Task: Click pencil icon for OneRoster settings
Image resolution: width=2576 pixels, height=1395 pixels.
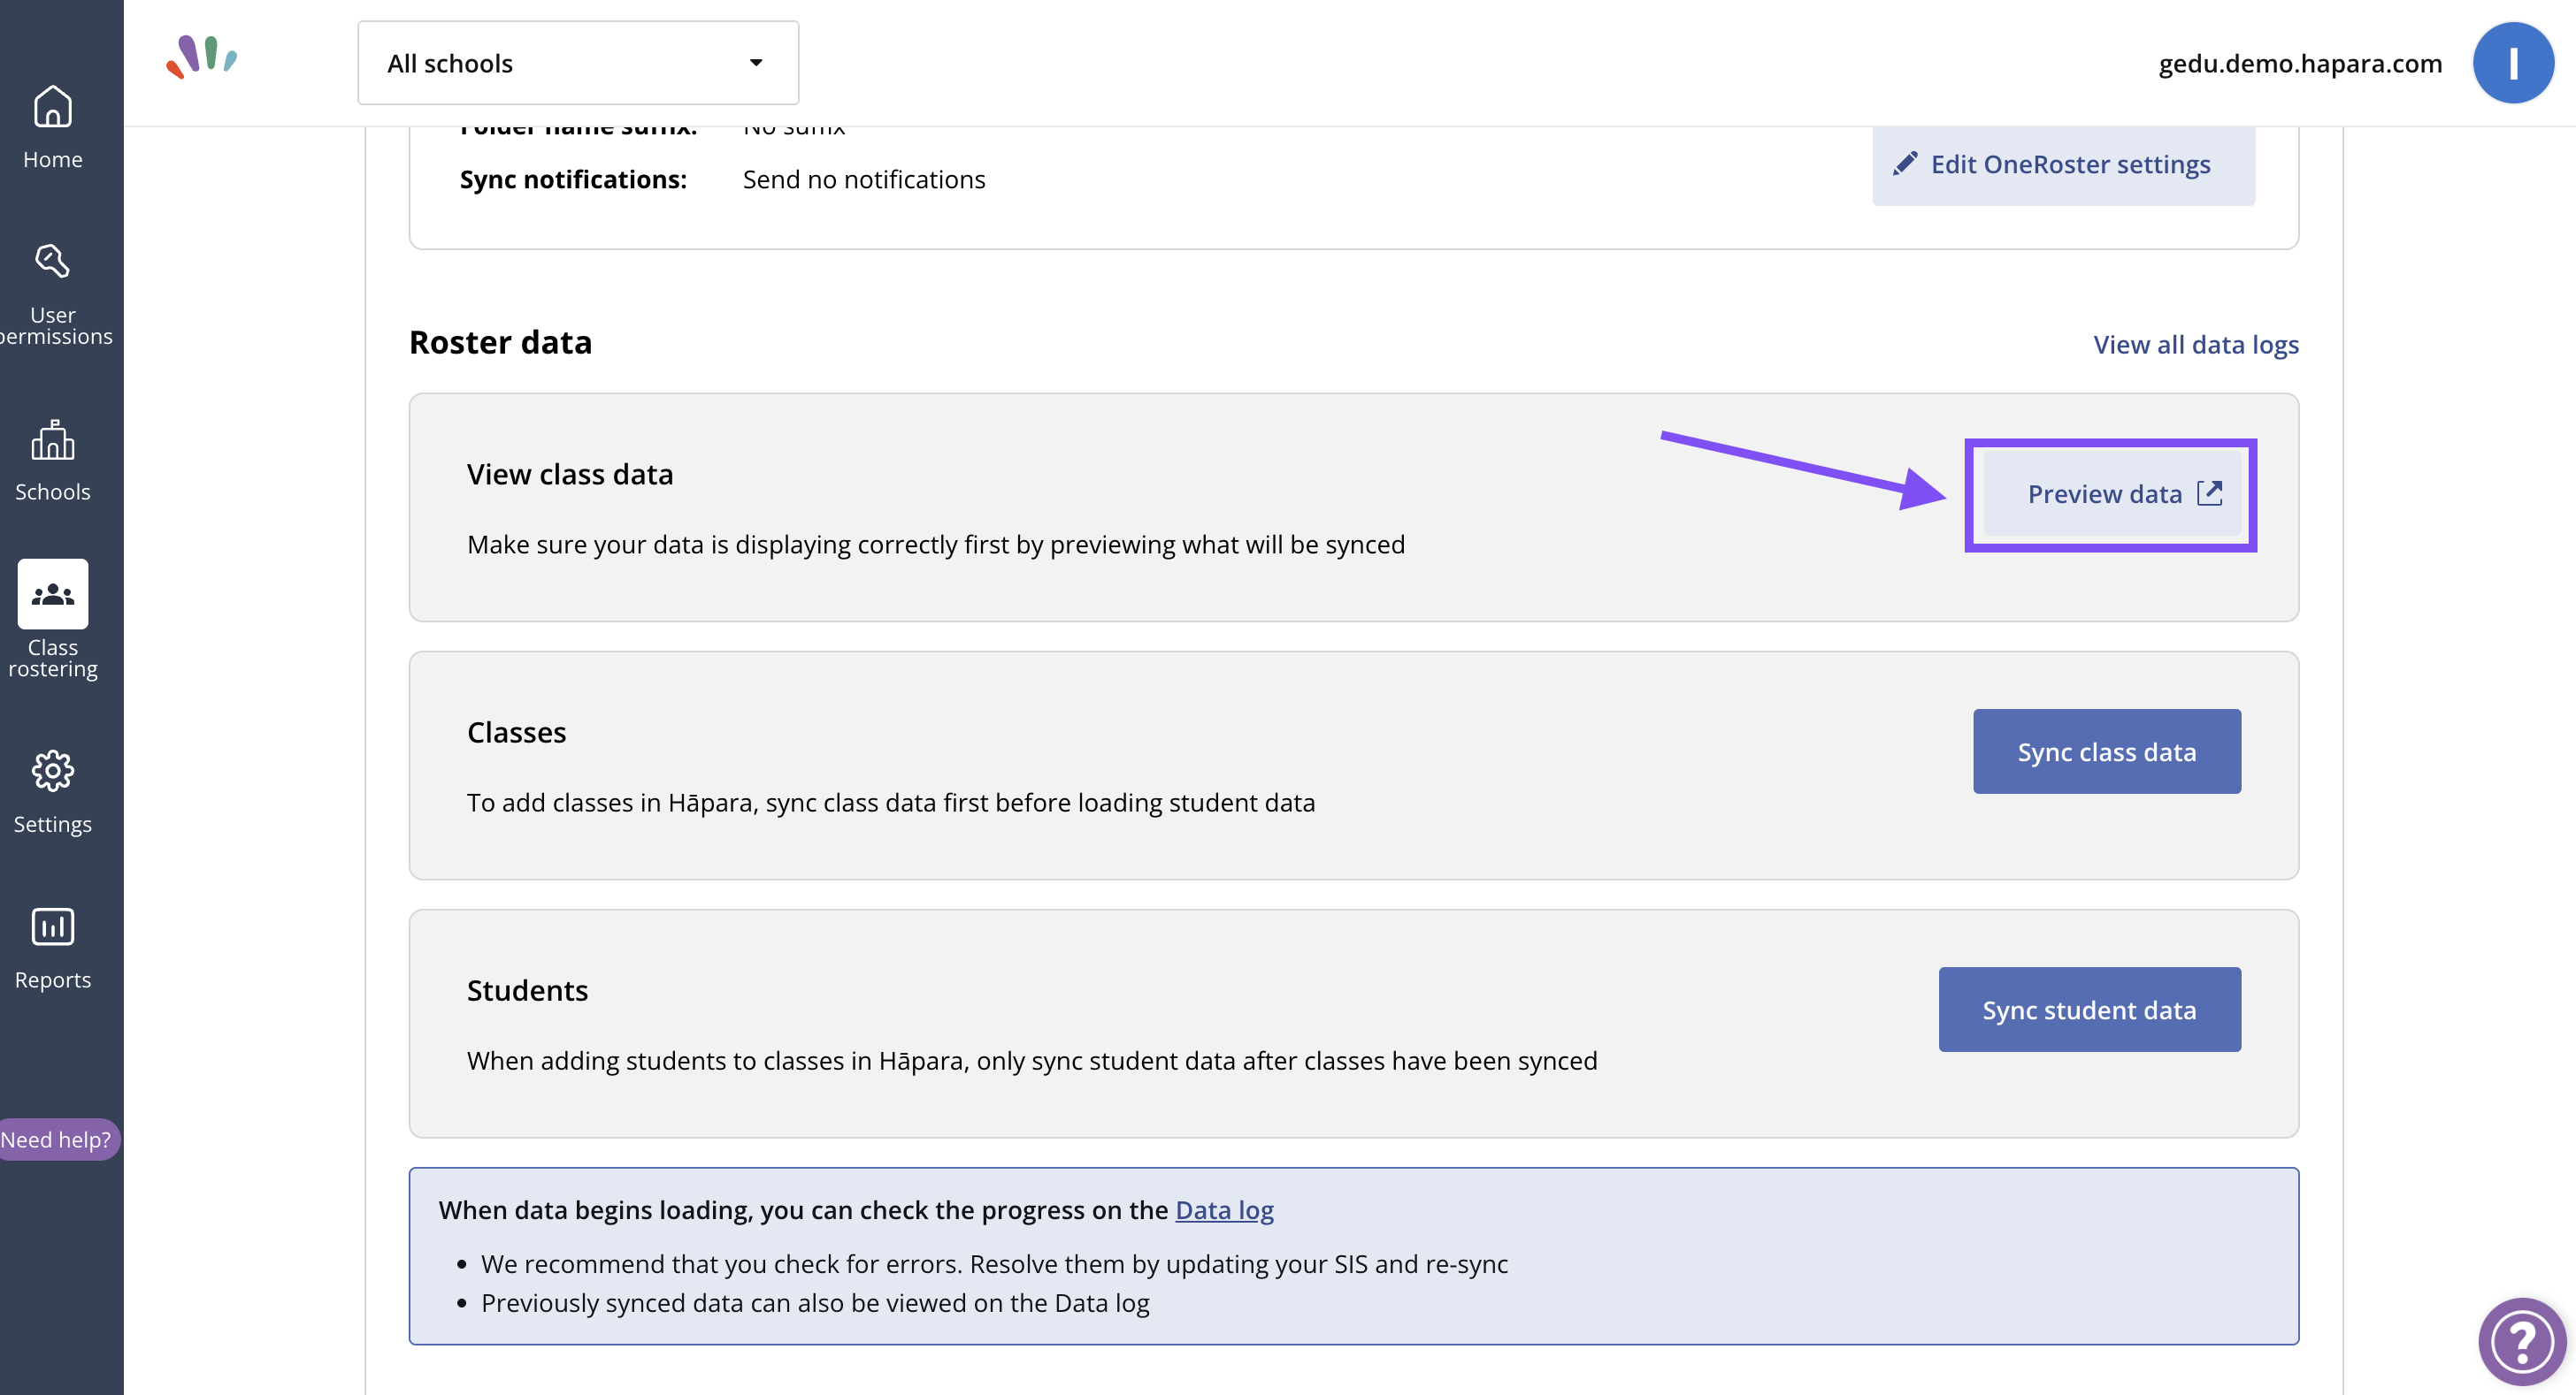Action: tap(1904, 163)
